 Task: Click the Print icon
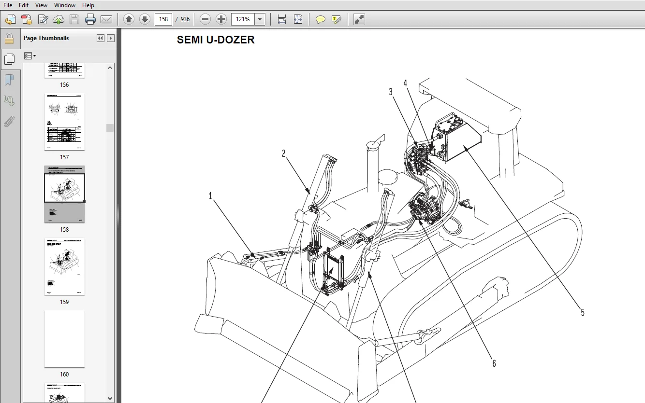coord(90,19)
